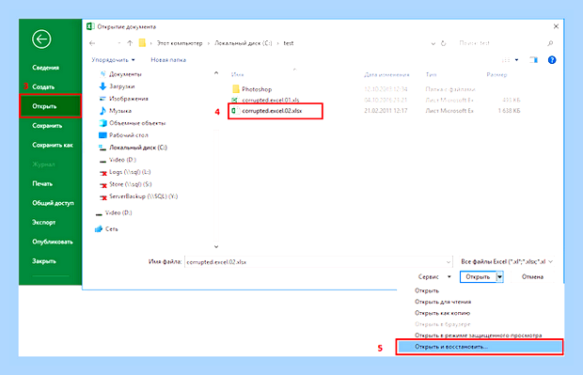Navigate back in the file dialog
The height and width of the screenshot is (375, 583).
tap(92, 43)
